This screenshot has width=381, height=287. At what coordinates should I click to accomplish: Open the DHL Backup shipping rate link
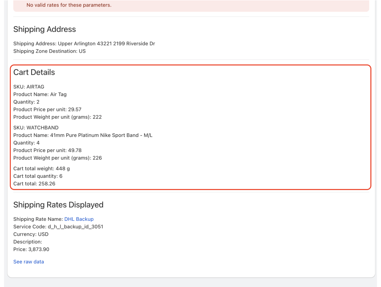tap(79, 219)
